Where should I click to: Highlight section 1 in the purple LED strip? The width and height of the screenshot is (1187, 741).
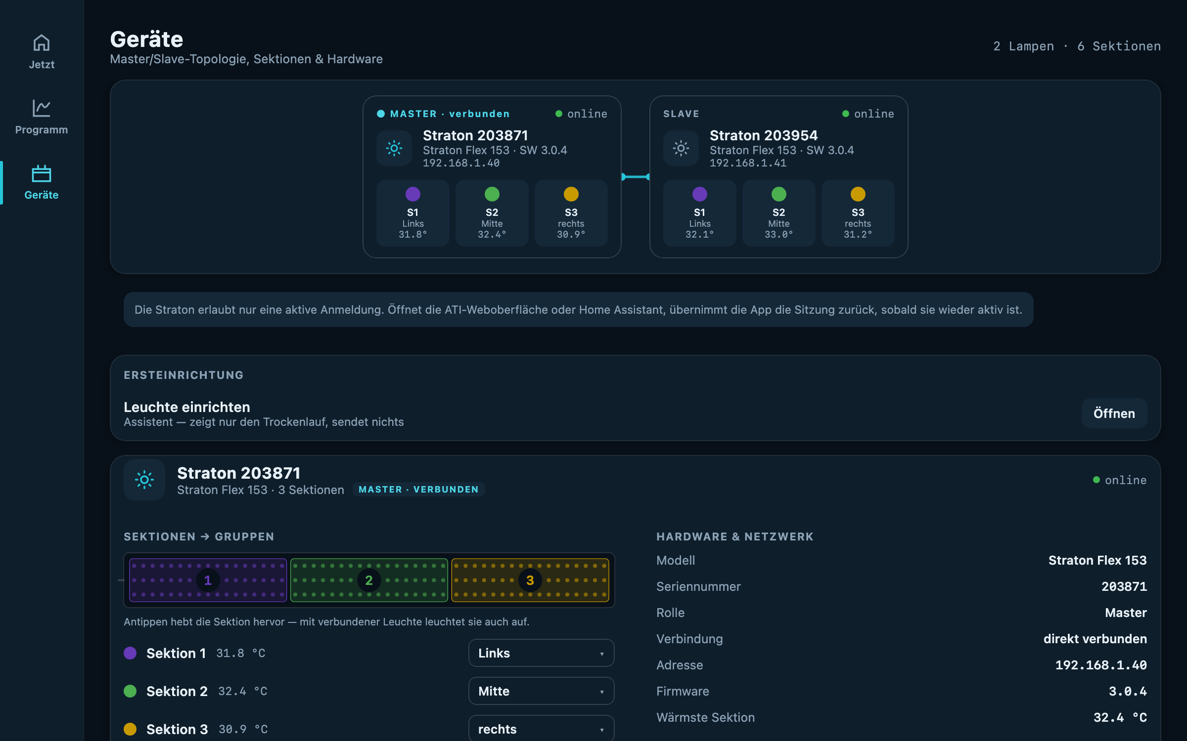click(208, 580)
